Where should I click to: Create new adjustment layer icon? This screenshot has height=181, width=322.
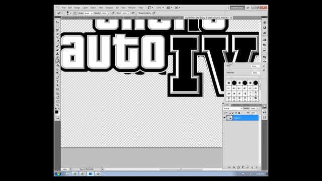(x=243, y=167)
